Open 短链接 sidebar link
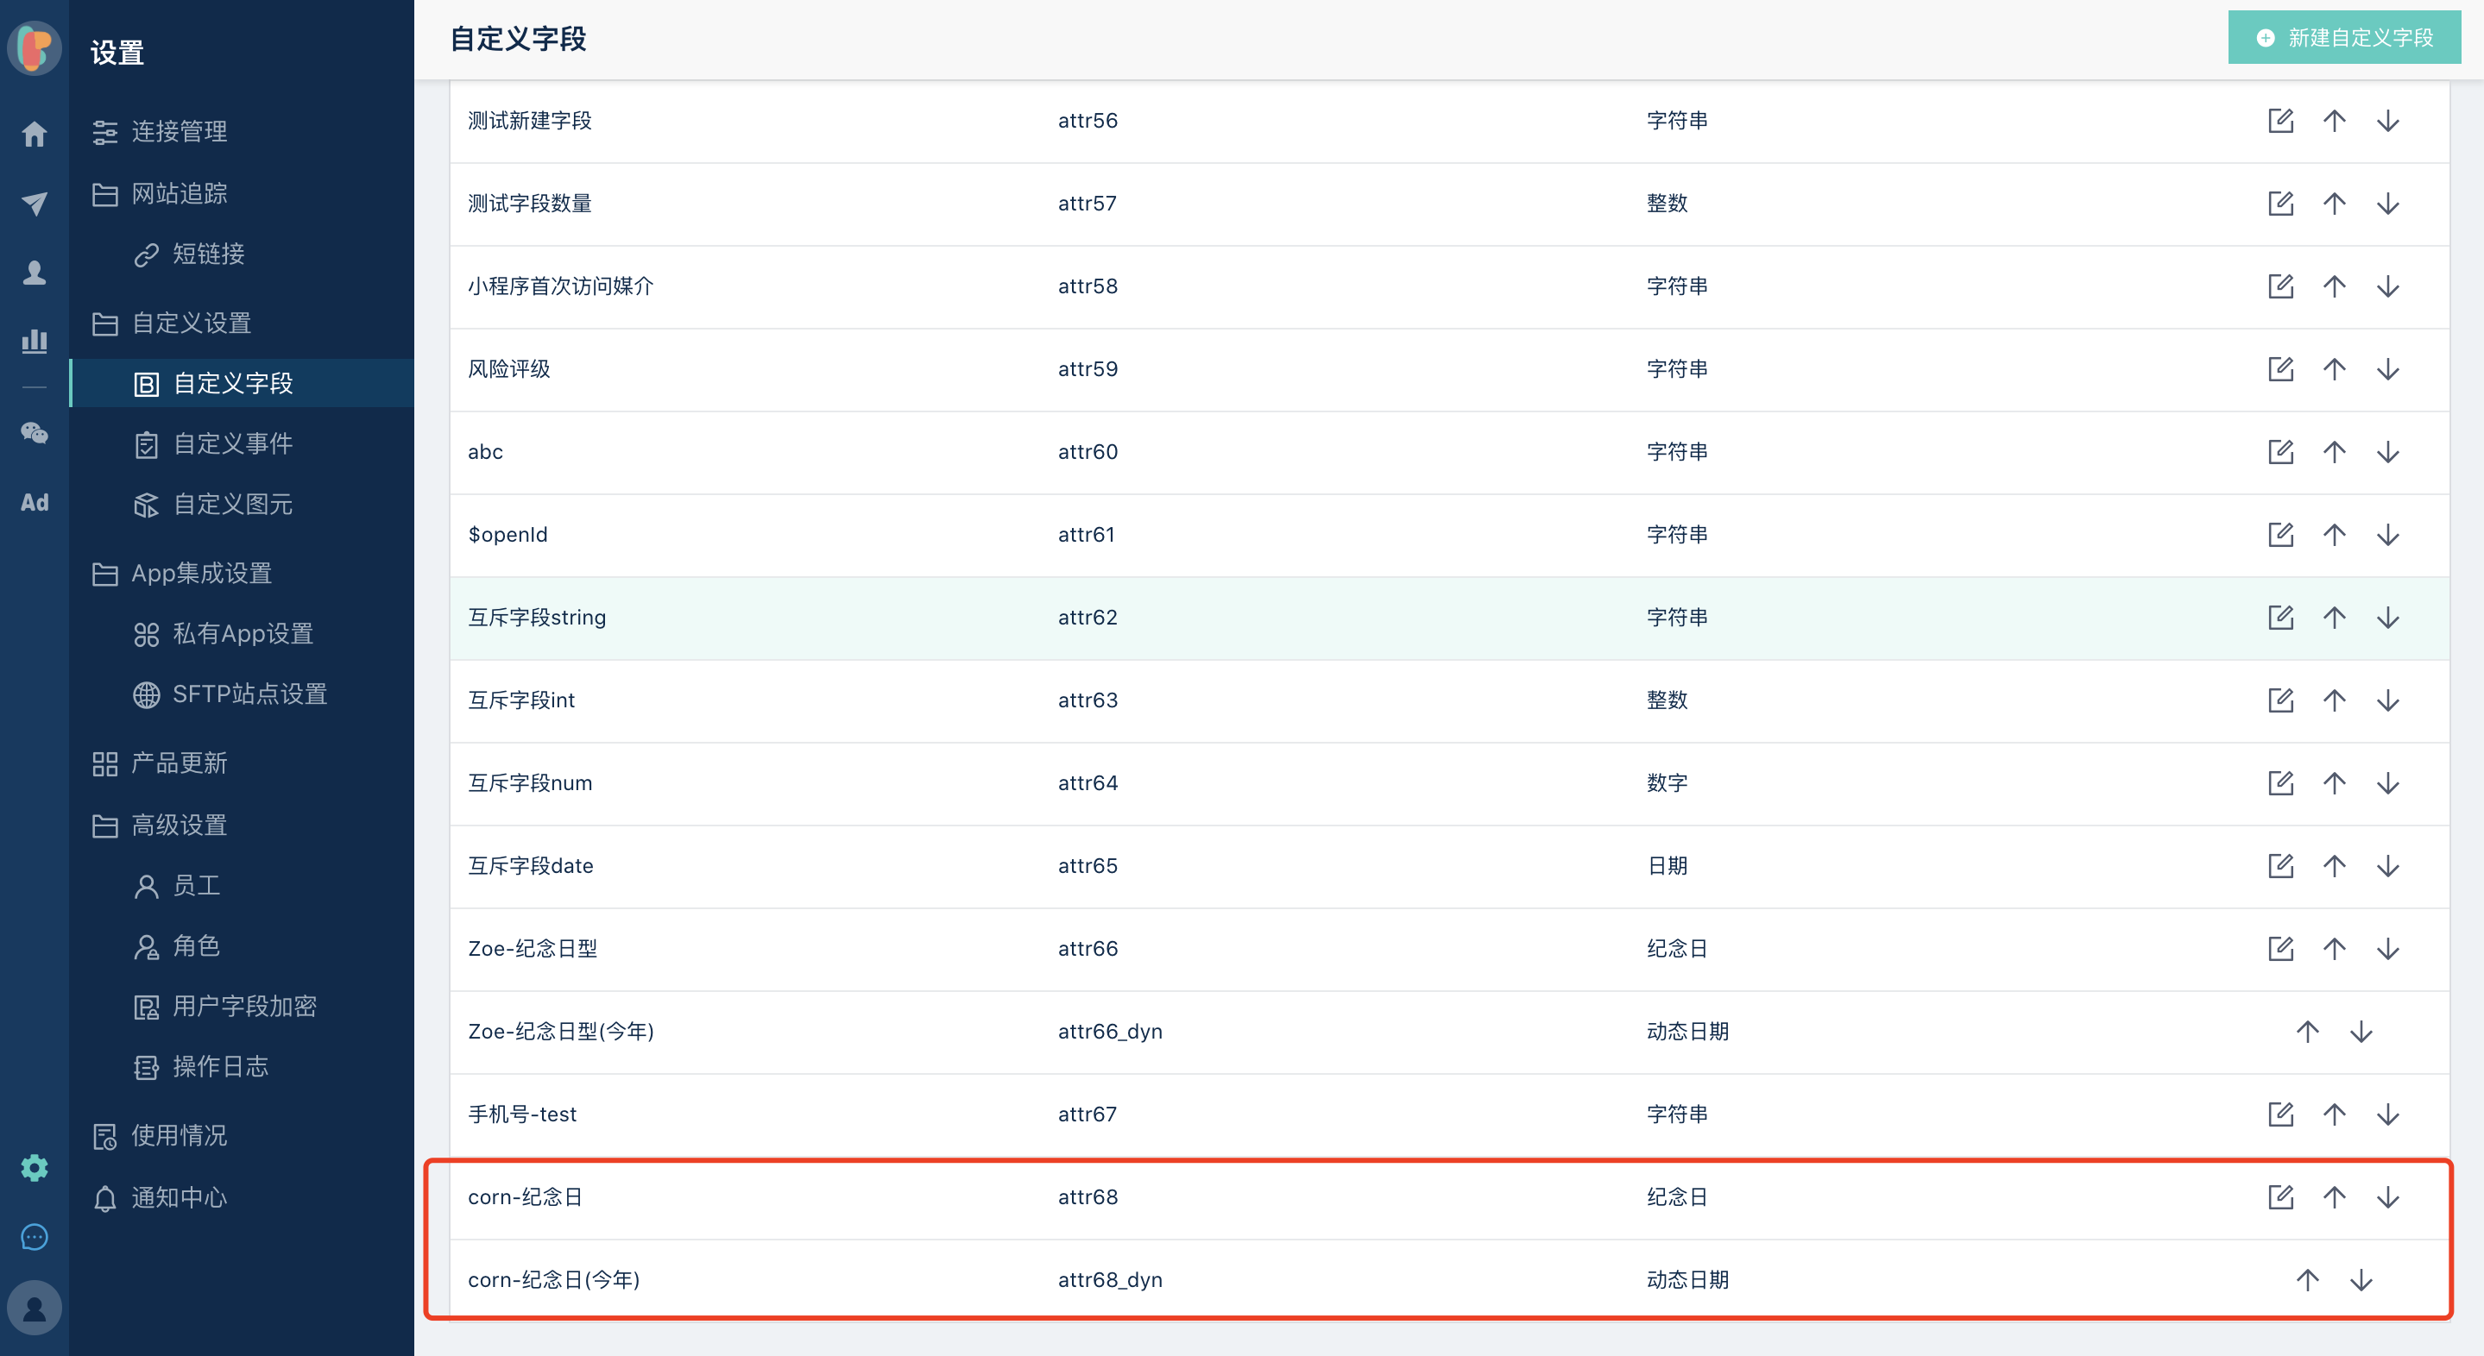2484x1356 pixels. point(207,254)
